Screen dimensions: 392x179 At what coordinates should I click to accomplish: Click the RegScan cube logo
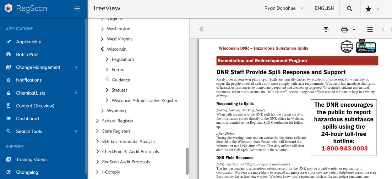point(9,8)
